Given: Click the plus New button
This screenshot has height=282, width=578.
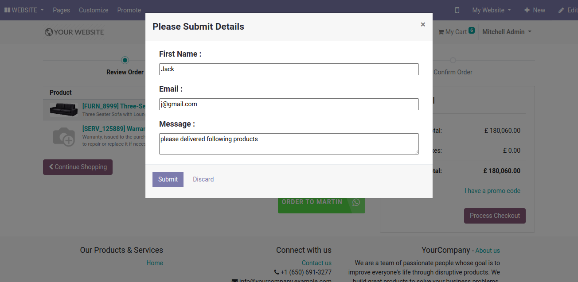Looking at the screenshot, I should click(x=535, y=10).
